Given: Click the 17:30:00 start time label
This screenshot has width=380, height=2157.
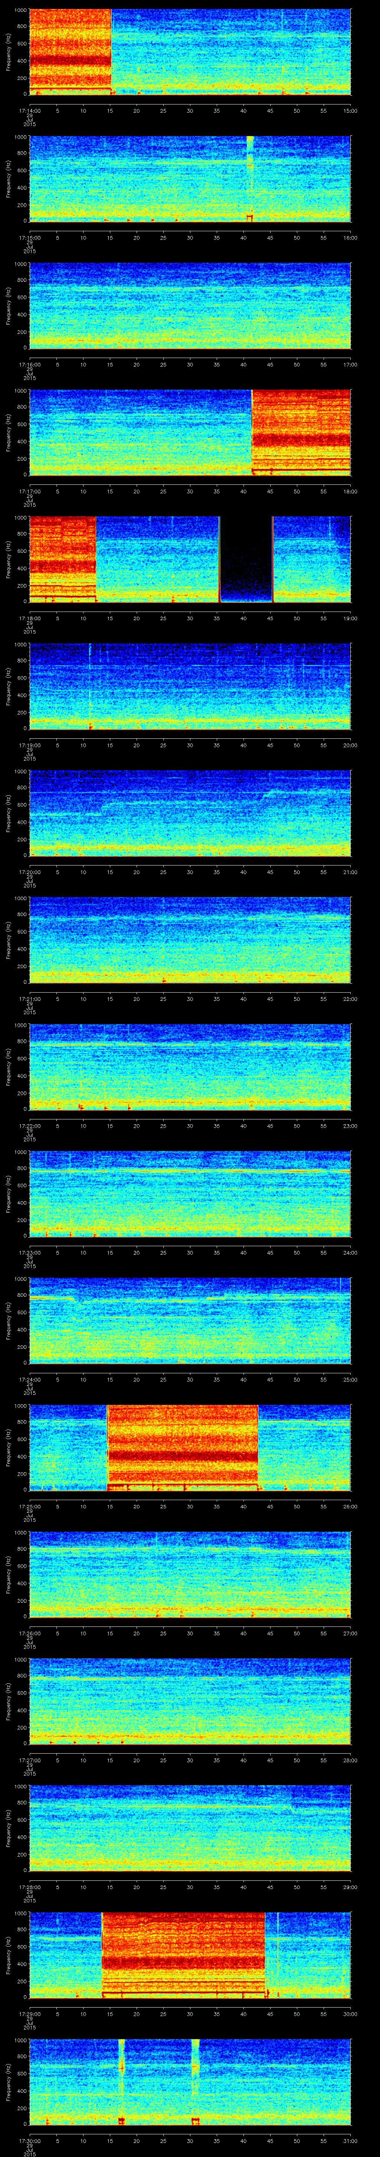Looking at the screenshot, I should pyautogui.click(x=29, y=2140).
